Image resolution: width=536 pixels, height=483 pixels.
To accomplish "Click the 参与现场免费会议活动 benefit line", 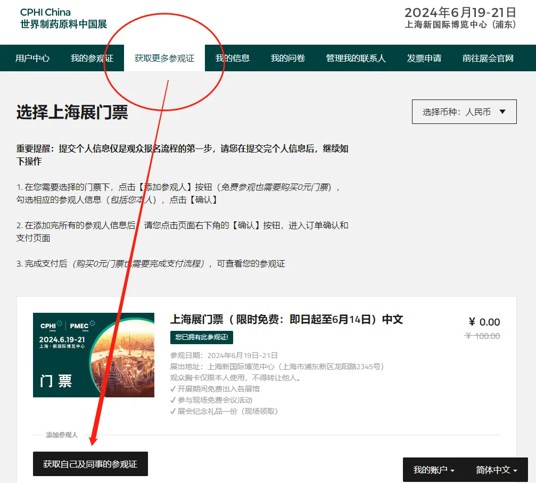I will (x=211, y=400).
